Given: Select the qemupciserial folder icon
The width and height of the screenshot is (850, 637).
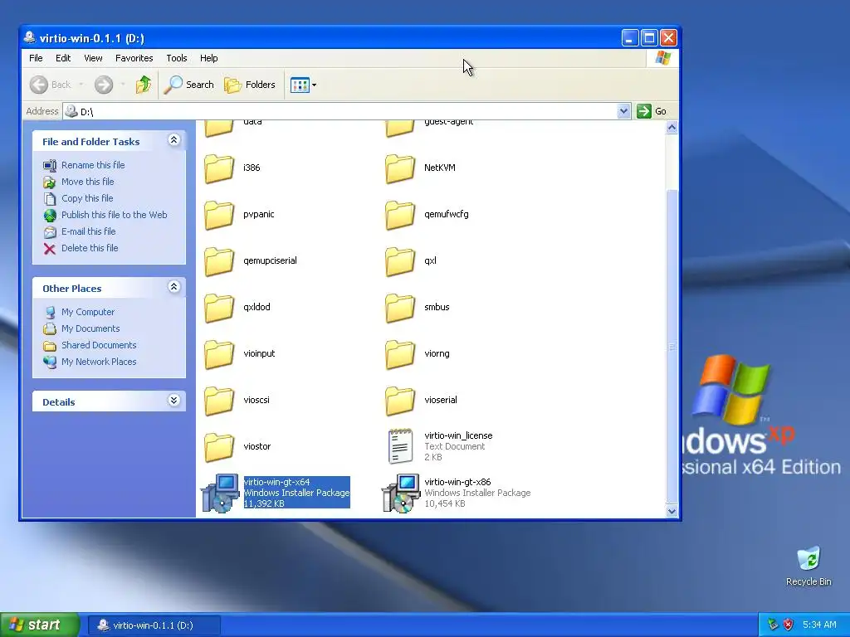Looking at the screenshot, I should (x=219, y=261).
